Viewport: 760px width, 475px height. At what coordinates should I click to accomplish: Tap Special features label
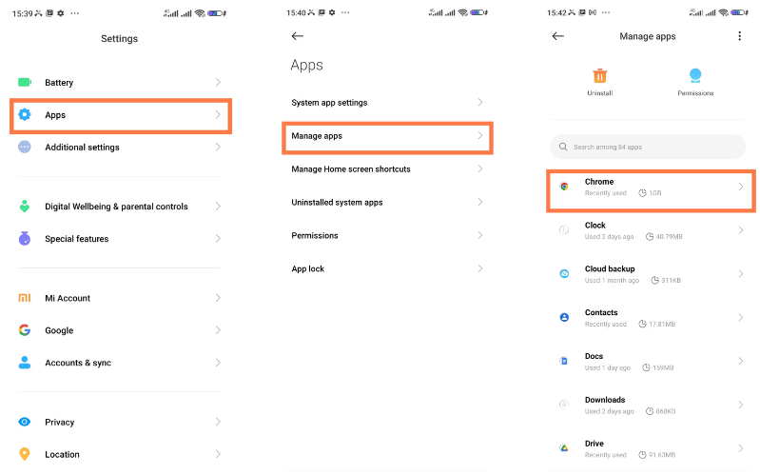click(77, 239)
